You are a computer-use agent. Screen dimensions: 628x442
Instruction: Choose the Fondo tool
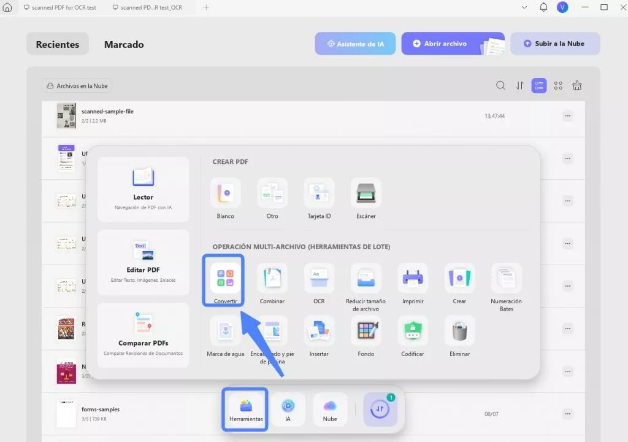coord(366,336)
